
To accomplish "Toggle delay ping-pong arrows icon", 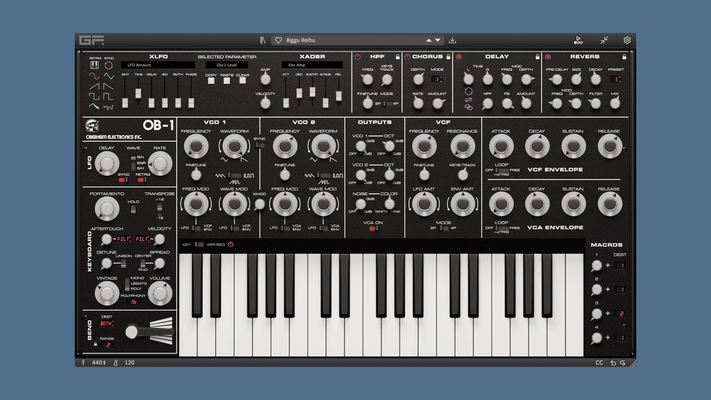I will pyautogui.click(x=469, y=99).
